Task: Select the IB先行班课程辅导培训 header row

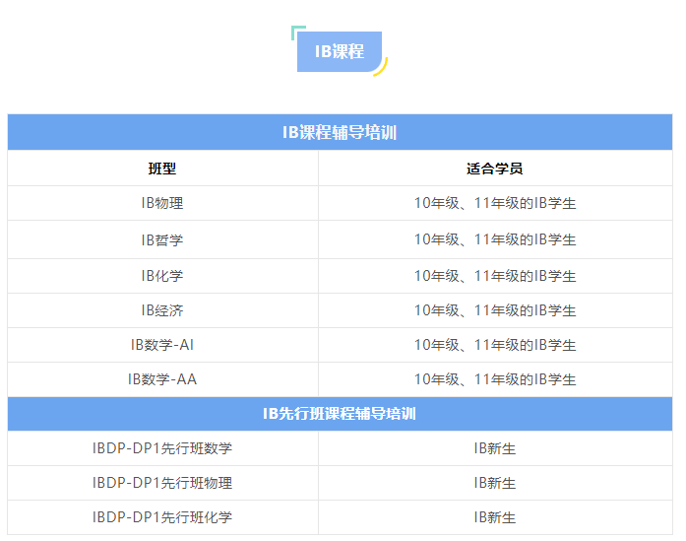Action: click(340, 414)
